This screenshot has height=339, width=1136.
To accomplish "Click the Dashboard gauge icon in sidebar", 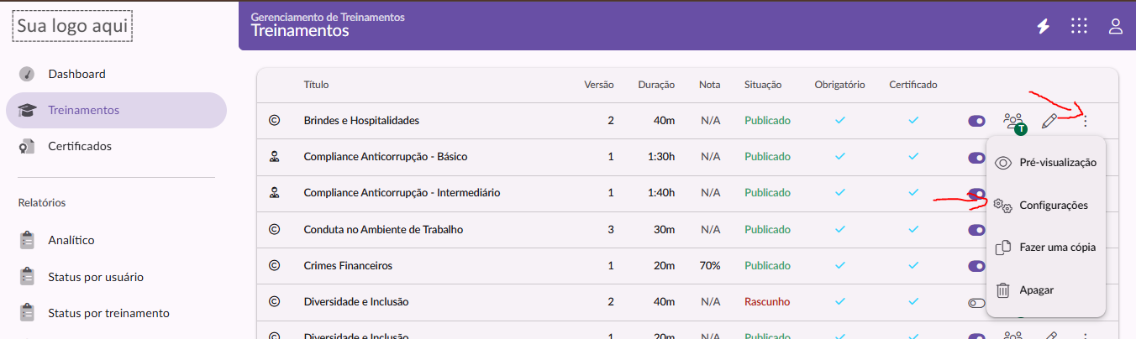I will pos(28,74).
